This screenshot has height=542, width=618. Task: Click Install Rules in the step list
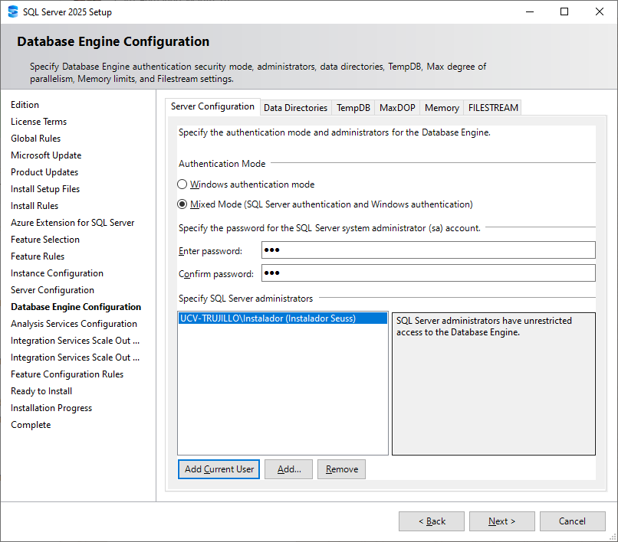(x=35, y=206)
